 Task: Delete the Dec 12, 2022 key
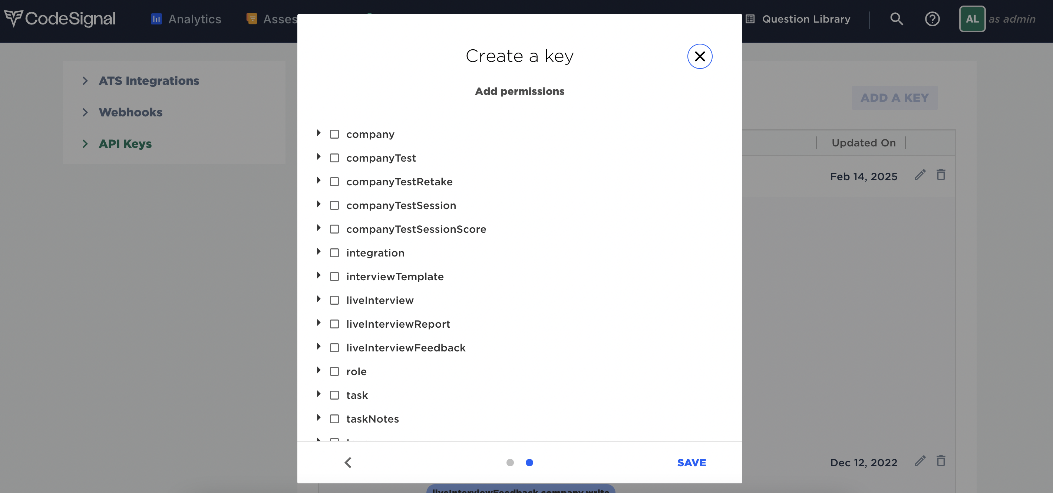pos(941,461)
